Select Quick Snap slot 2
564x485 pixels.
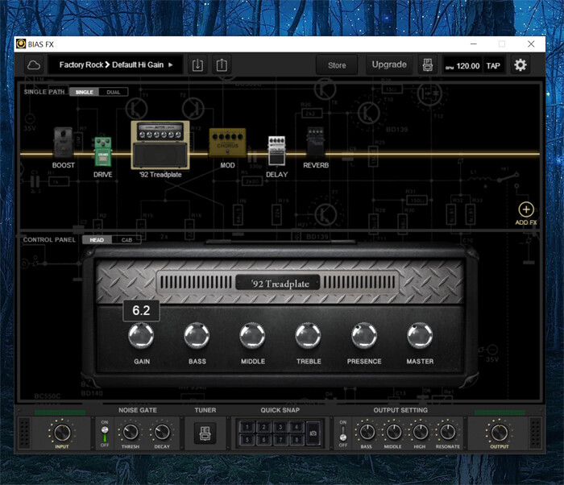pos(263,427)
